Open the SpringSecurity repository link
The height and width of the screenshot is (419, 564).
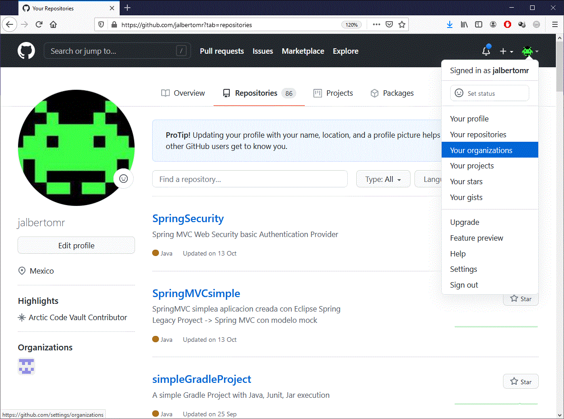pos(188,219)
